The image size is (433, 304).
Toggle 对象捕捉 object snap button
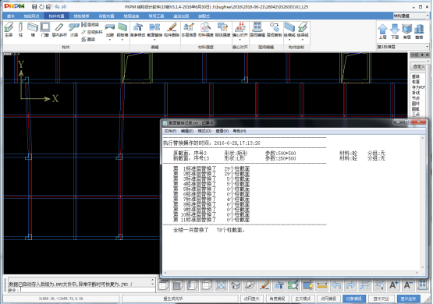point(354,299)
